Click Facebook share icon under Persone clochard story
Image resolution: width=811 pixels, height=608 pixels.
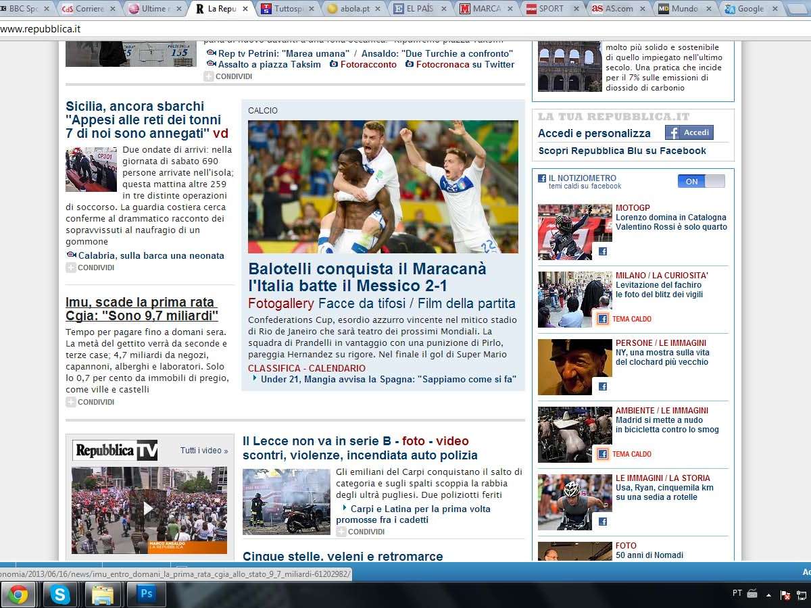pos(602,386)
